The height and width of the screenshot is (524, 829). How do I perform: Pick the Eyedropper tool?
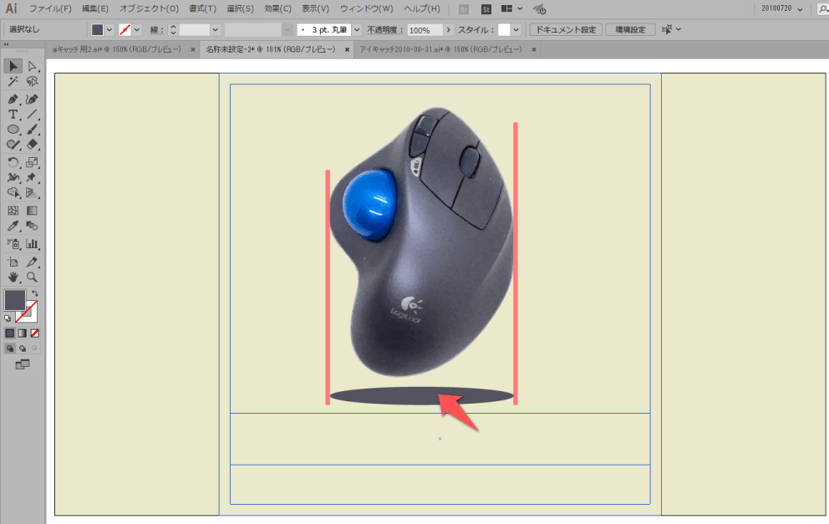click(x=13, y=226)
